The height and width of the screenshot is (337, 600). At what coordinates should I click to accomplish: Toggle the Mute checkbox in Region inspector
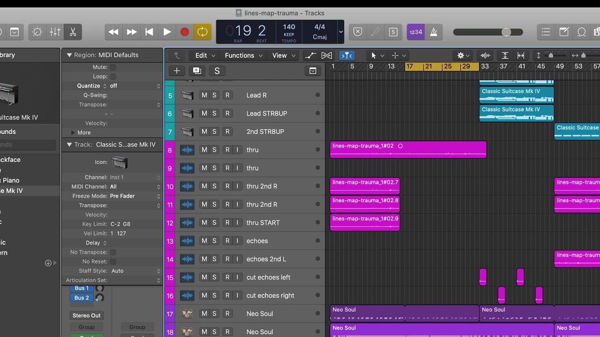[113, 67]
